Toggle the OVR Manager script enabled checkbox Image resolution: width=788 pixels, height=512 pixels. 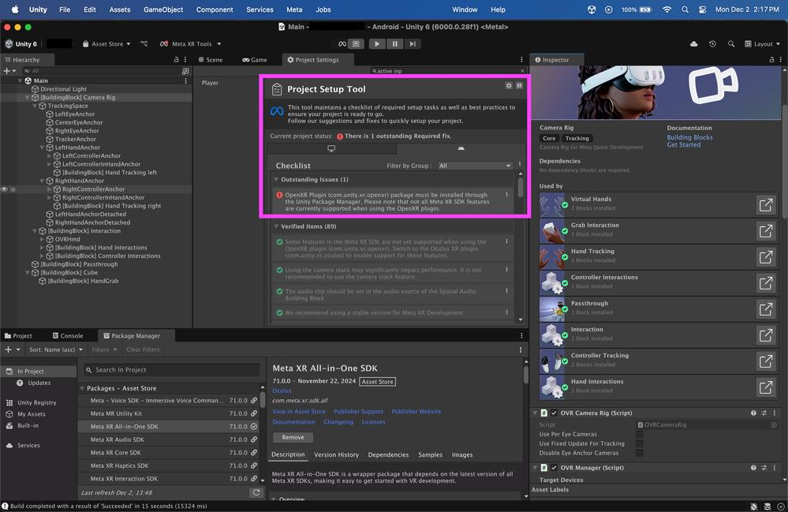tap(554, 468)
